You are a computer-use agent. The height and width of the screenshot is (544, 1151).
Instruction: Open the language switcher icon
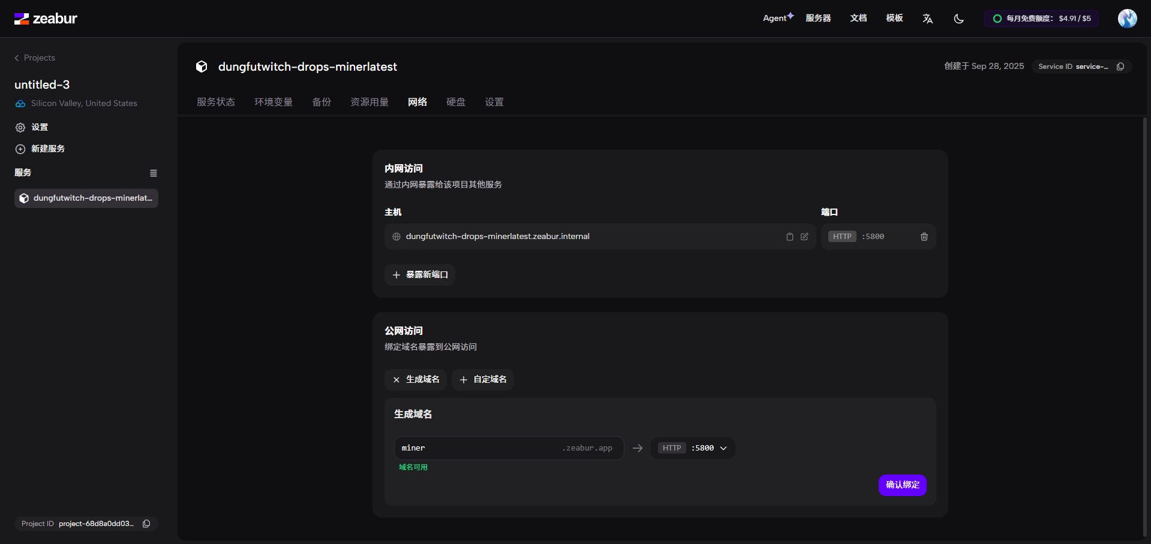pyautogui.click(x=927, y=19)
